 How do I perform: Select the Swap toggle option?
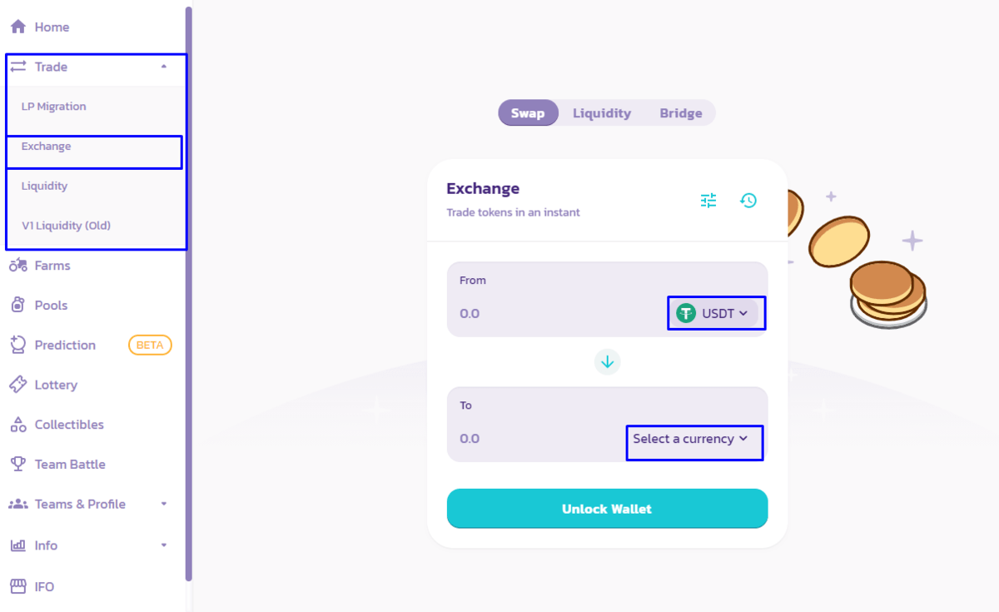click(x=528, y=113)
